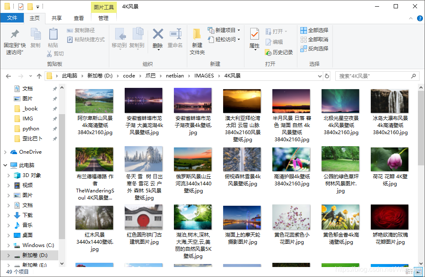The height and width of the screenshot is (277, 425).
Task: Click the 图片工具 contextual tab
Action: (104, 7)
